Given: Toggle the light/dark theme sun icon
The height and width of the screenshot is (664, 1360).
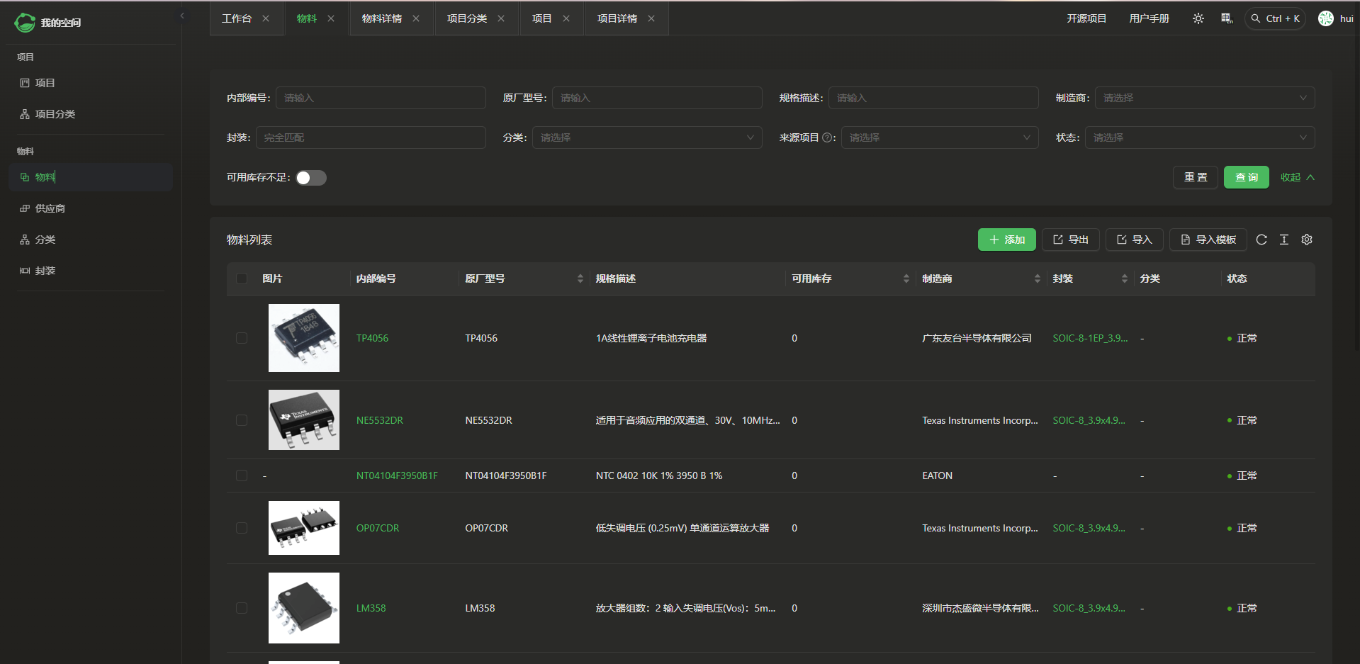Looking at the screenshot, I should pos(1198,18).
